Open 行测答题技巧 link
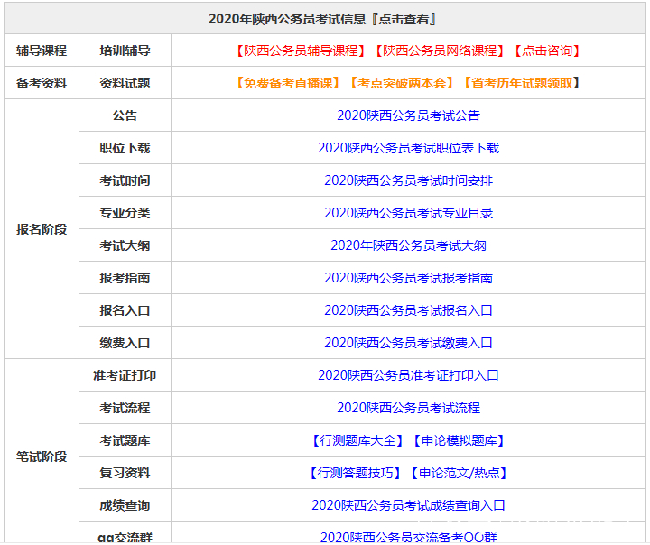 coord(355,473)
